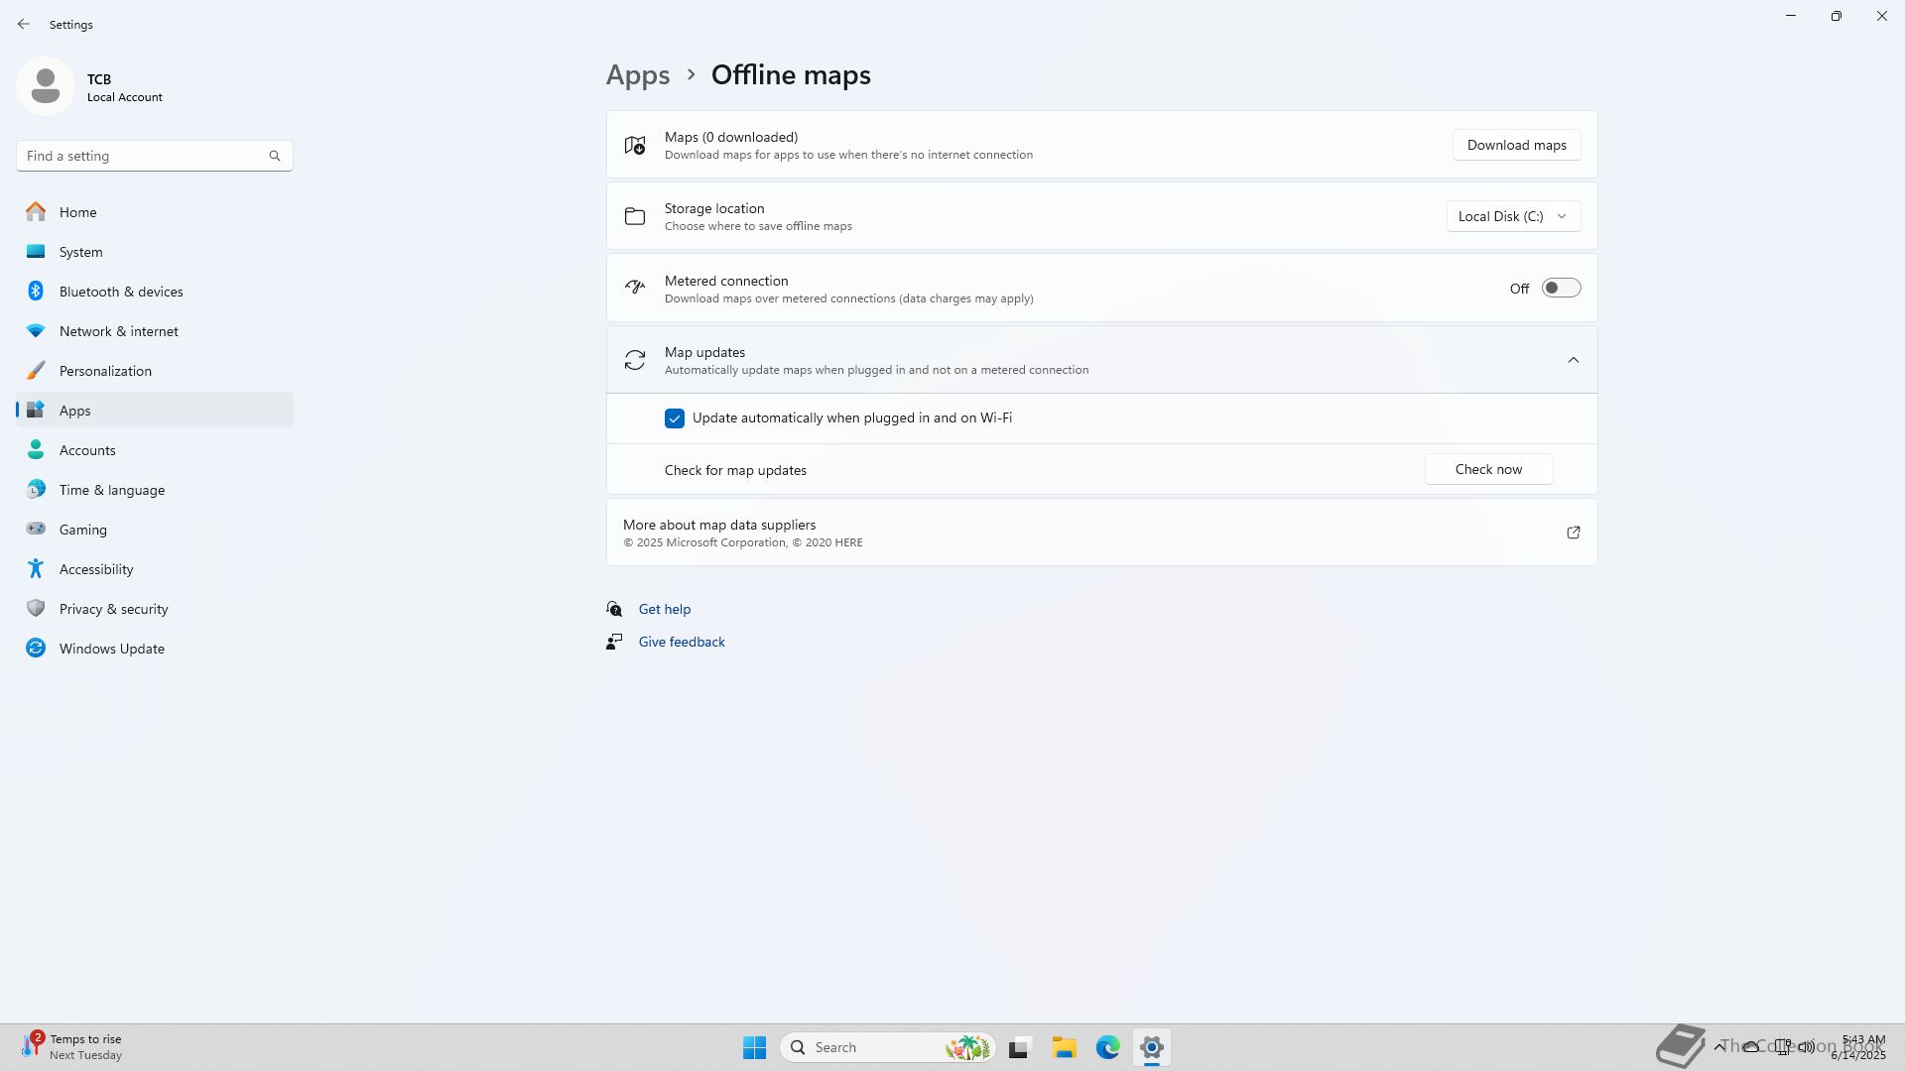Click the back arrow in Settings

[x=24, y=24]
